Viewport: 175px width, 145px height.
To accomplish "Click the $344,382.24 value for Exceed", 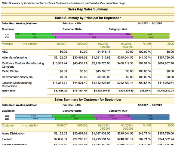I will coord(166,139).
